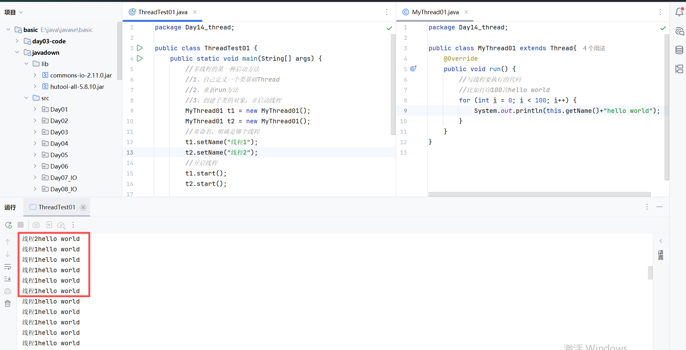Viewport: 686px width, 350px height.
Task: Click the vertical scrollbar of ThreadTest01 editor
Action: 393,84
